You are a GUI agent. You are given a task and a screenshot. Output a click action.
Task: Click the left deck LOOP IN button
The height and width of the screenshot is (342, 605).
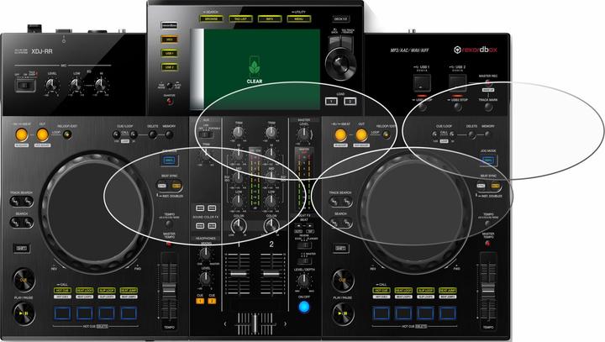click(x=22, y=134)
